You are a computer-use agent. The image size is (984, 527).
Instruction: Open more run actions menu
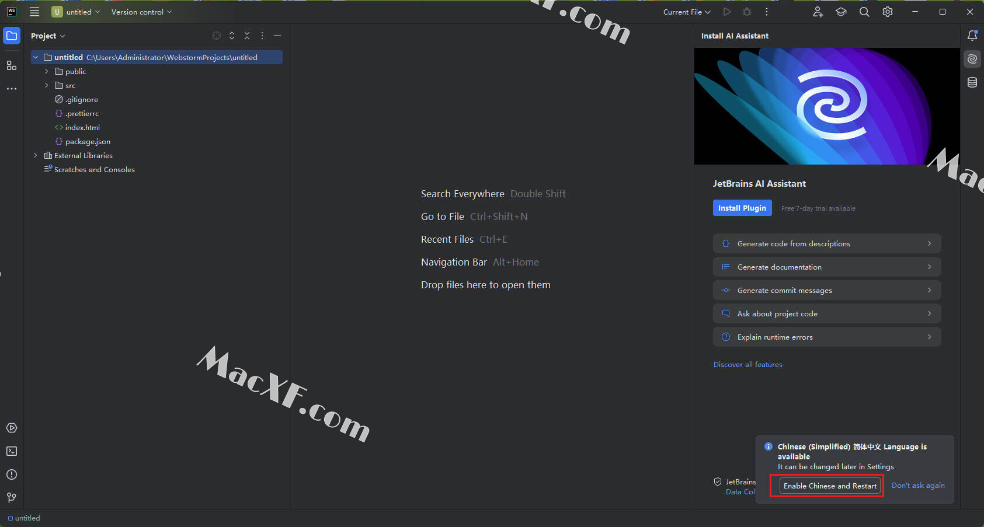[x=767, y=12]
